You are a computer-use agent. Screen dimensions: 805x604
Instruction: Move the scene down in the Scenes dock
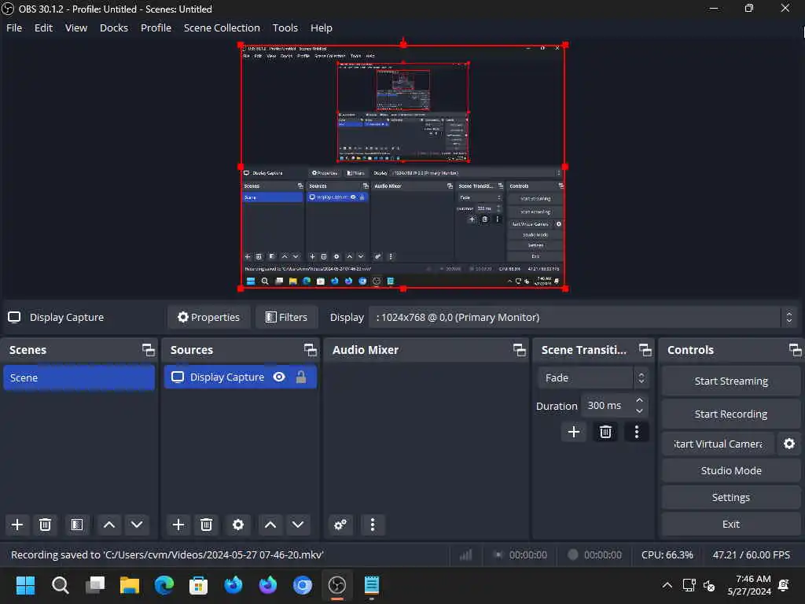pos(137,525)
